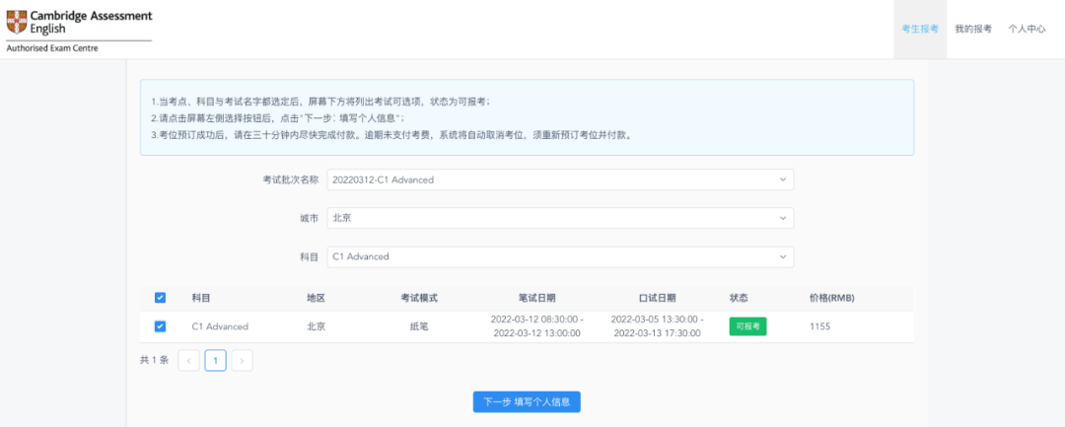The width and height of the screenshot is (1065, 427).
Task: Click the C1 Advanced cell in the table row
Action: [x=220, y=326]
